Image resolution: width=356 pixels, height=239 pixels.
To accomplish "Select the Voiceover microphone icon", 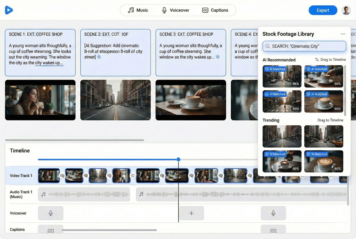I will (x=164, y=10).
